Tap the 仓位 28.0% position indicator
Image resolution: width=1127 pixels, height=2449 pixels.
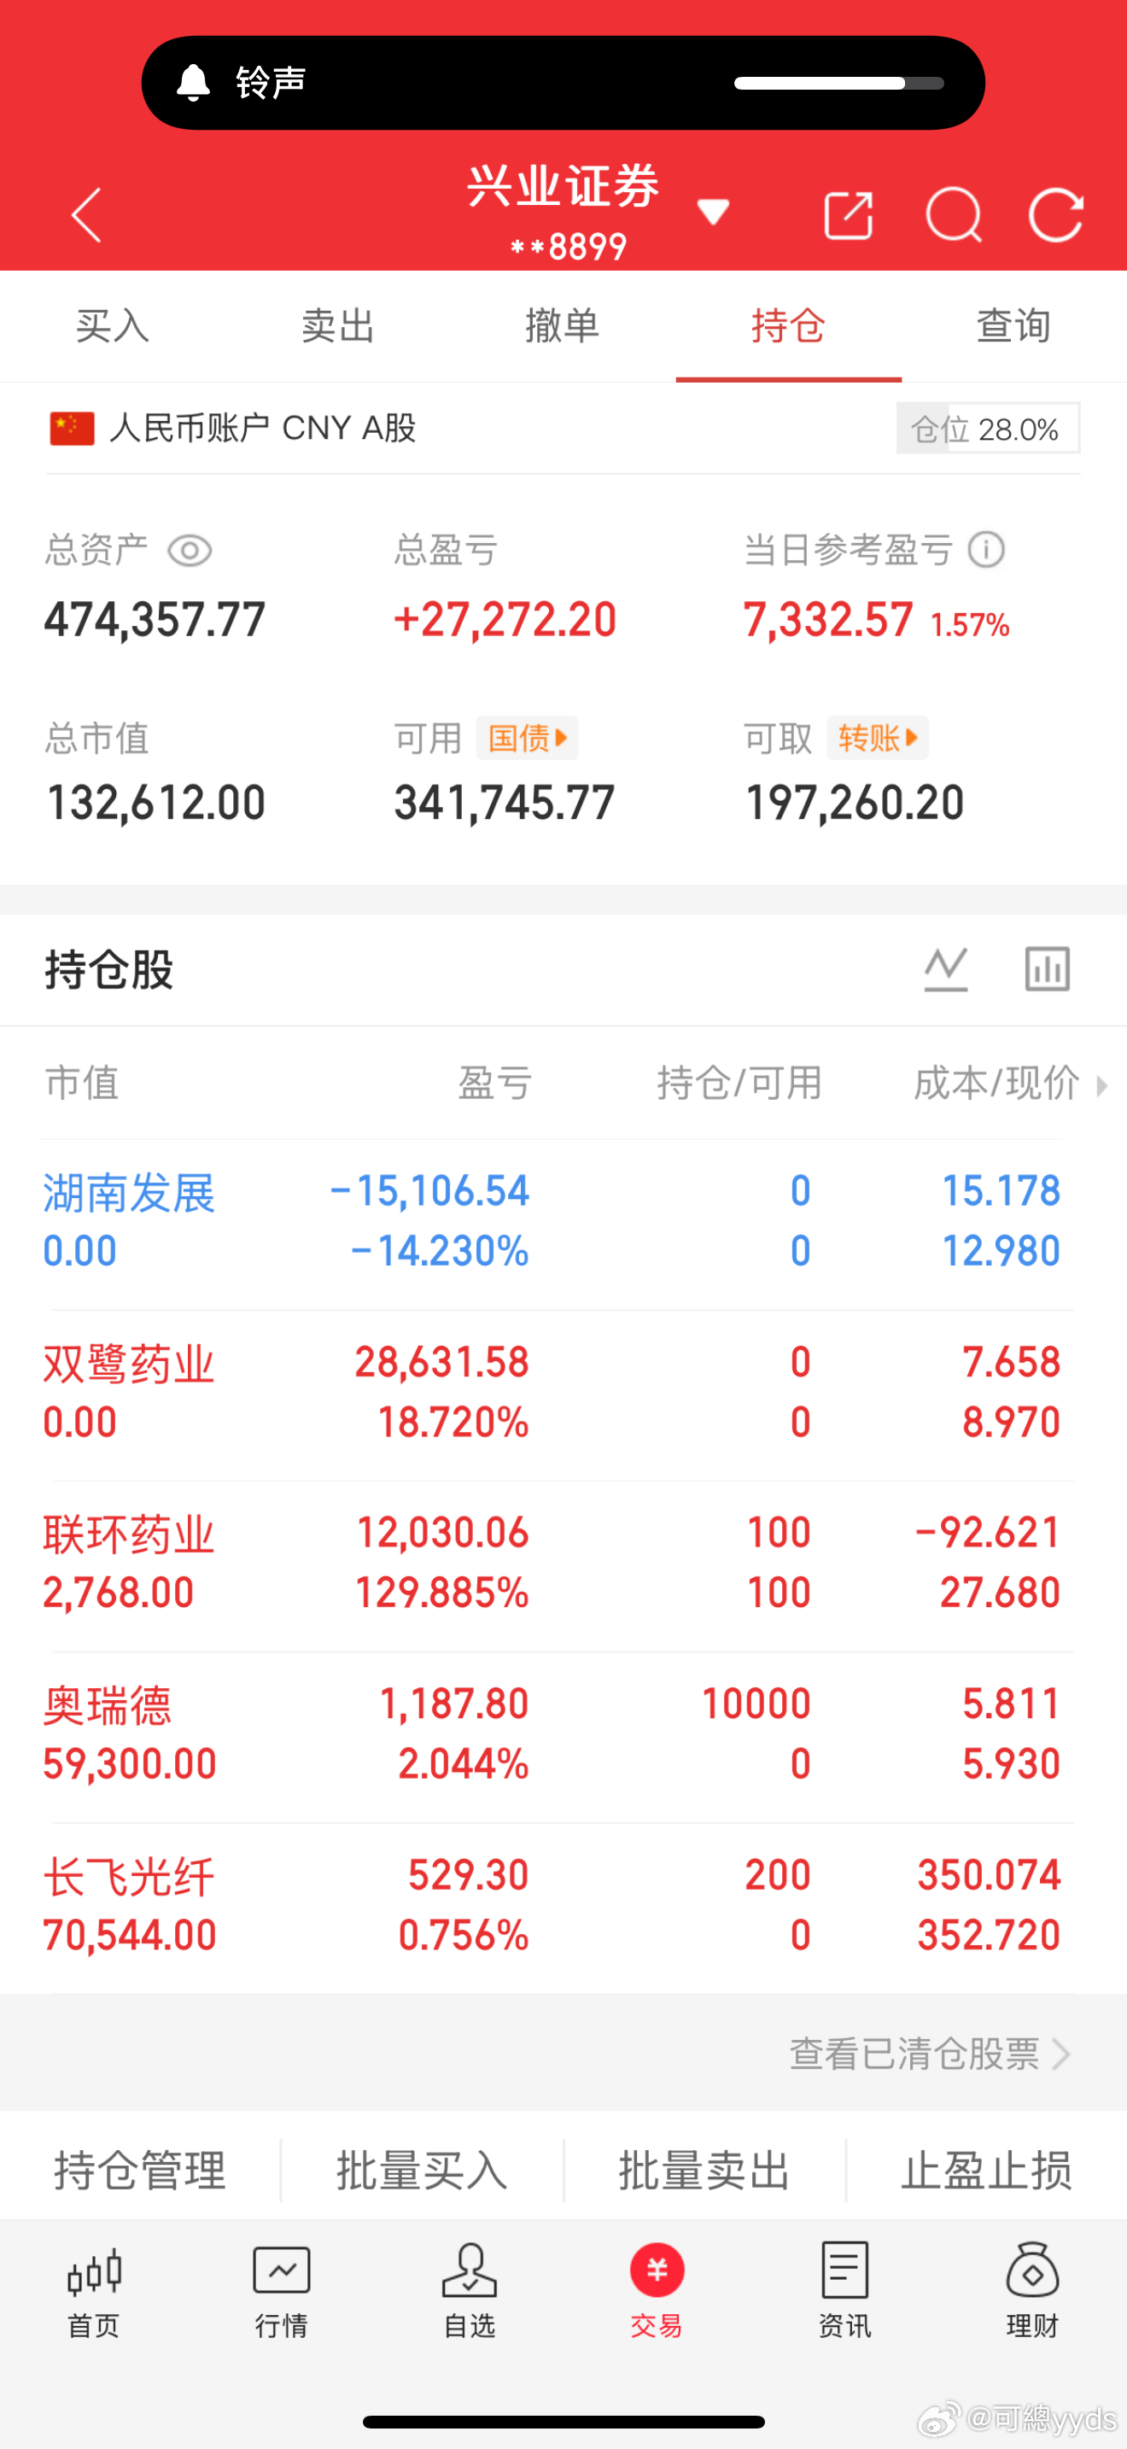tap(987, 429)
